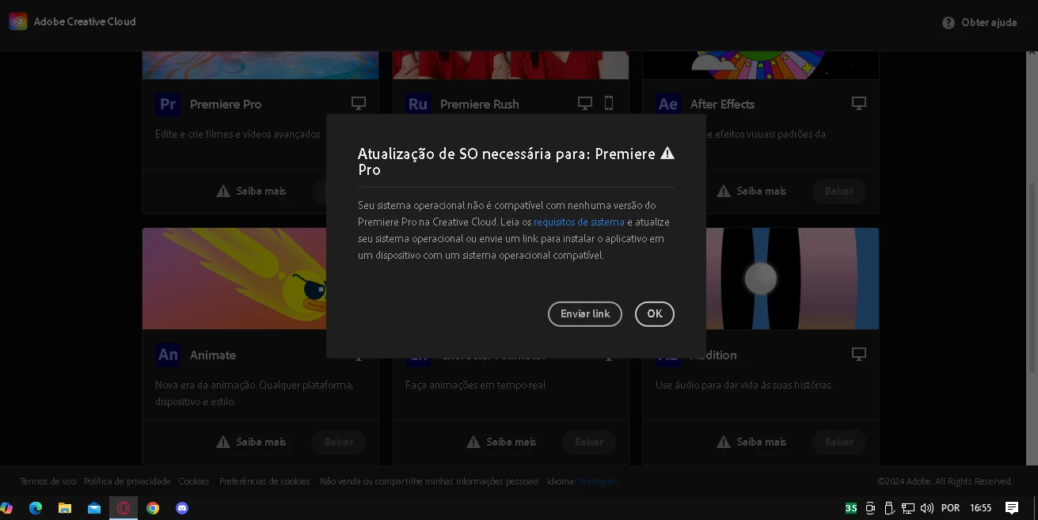Image resolution: width=1038 pixels, height=520 pixels.
Task: Click the Copilot icon on the taskbar
Action: click(6, 508)
